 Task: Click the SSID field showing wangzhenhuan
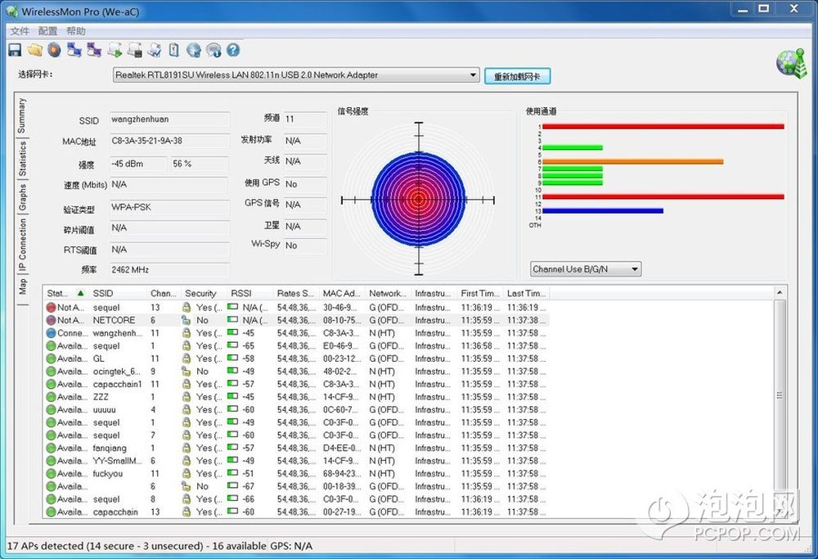pos(169,119)
